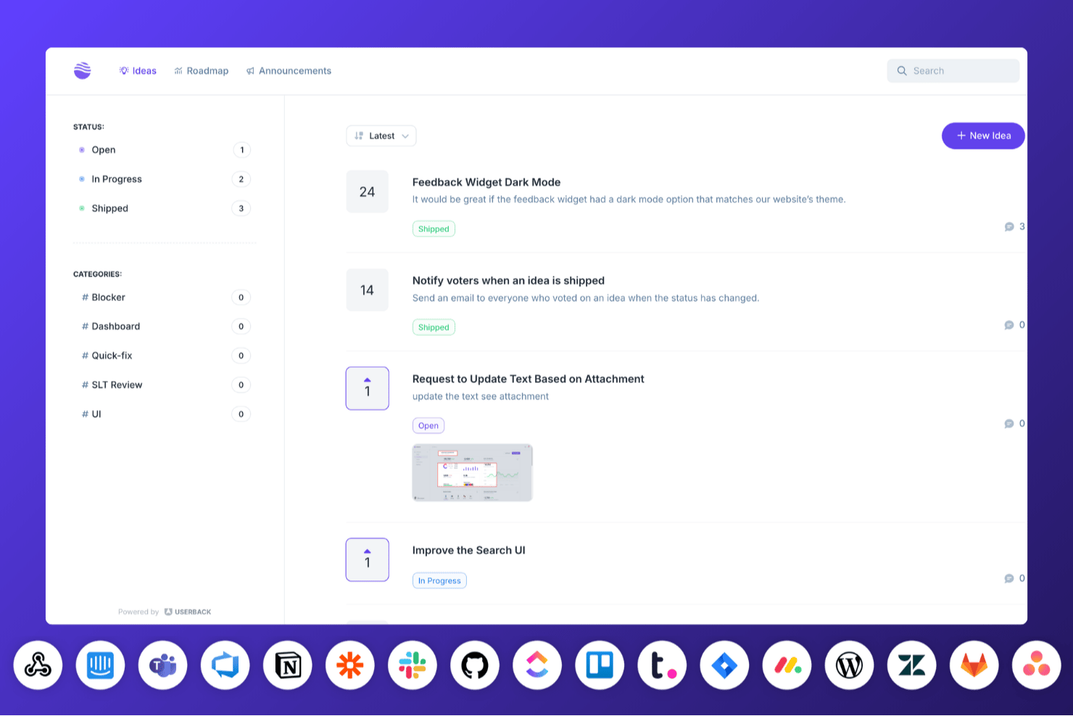Open comments on Feedback Widget Dark Mode
Image resolution: width=1073 pixels, height=716 pixels.
[x=1014, y=226]
